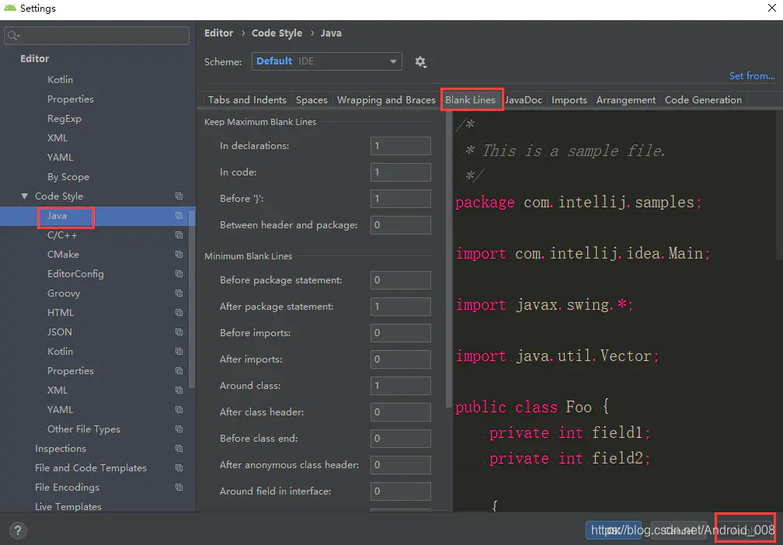Click the In code value field
Screen dimensions: 783x545
[x=401, y=172]
